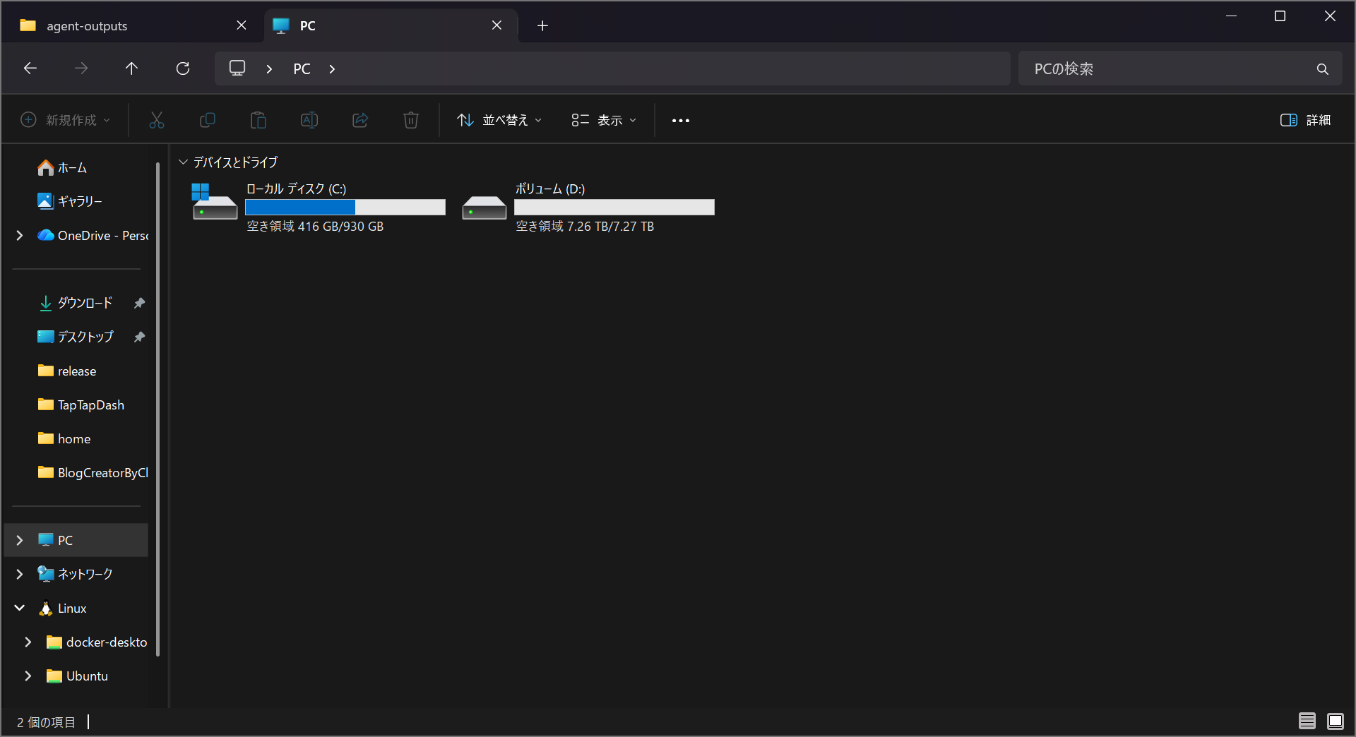Click the cut scissors icon
The image size is (1356, 737).
[157, 120]
